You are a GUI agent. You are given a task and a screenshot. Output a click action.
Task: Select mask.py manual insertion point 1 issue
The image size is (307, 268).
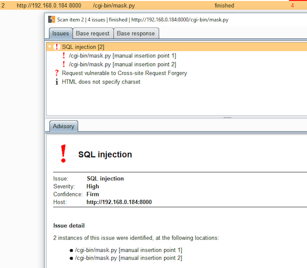pos(122,55)
